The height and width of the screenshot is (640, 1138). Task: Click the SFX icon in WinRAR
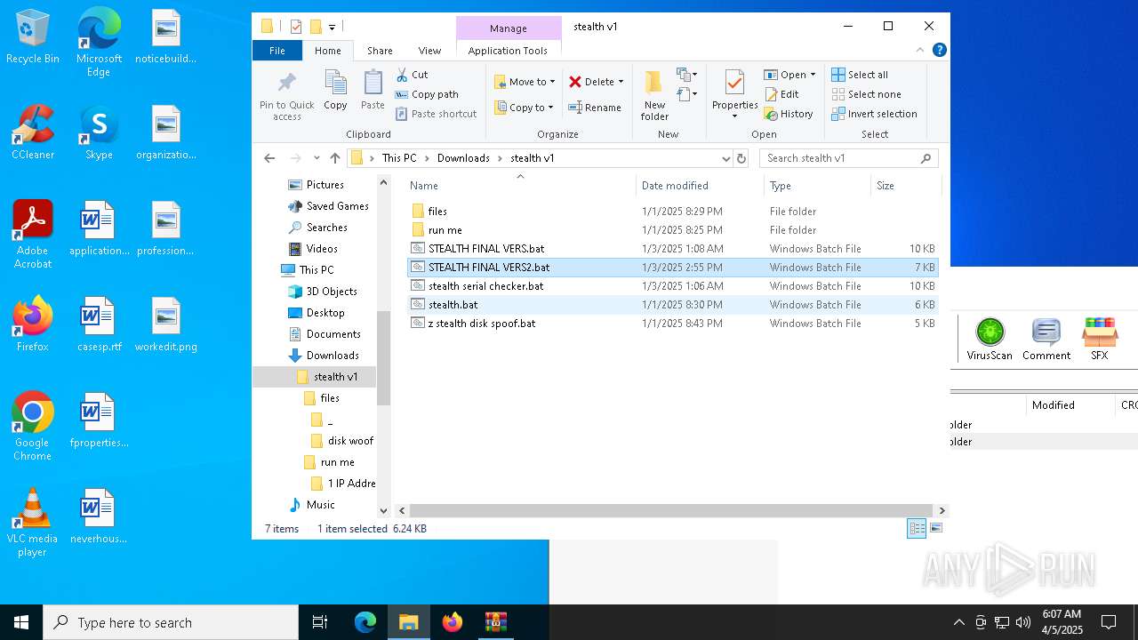click(x=1100, y=339)
